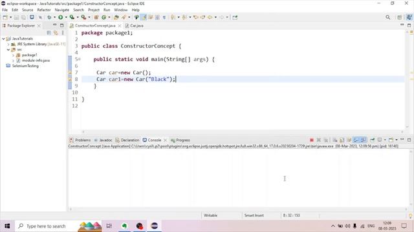Click the Run External Tools icon
The height and width of the screenshot is (232, 414).
tap(83, 17)
